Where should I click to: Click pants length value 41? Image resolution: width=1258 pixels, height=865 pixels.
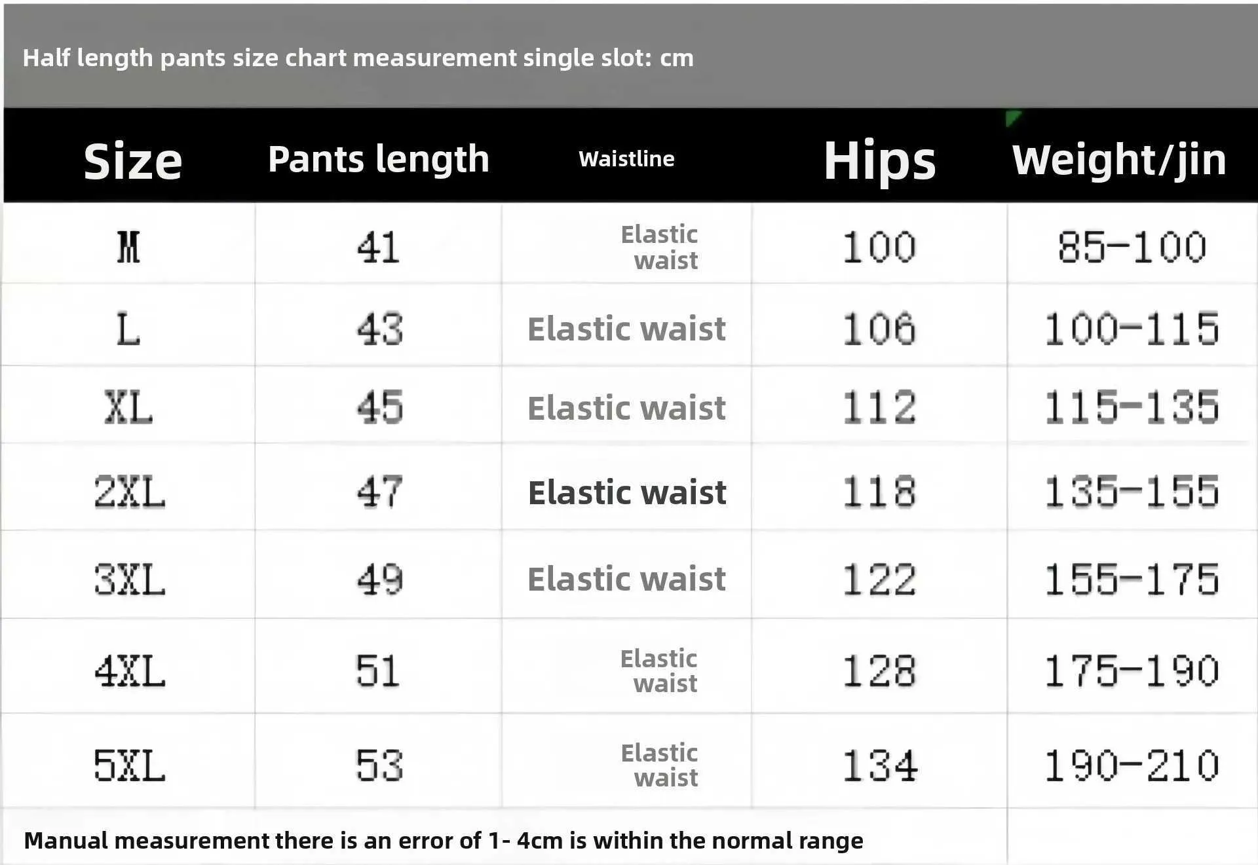pyautogui.click(x=379, y=248)
